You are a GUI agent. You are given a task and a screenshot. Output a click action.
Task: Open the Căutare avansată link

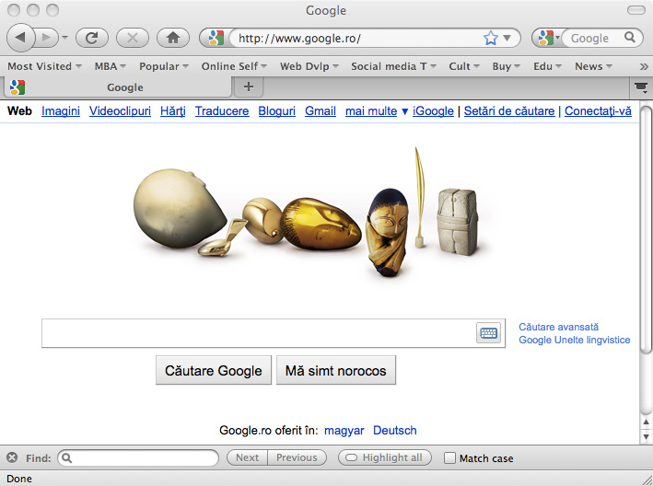click(558, 327)
